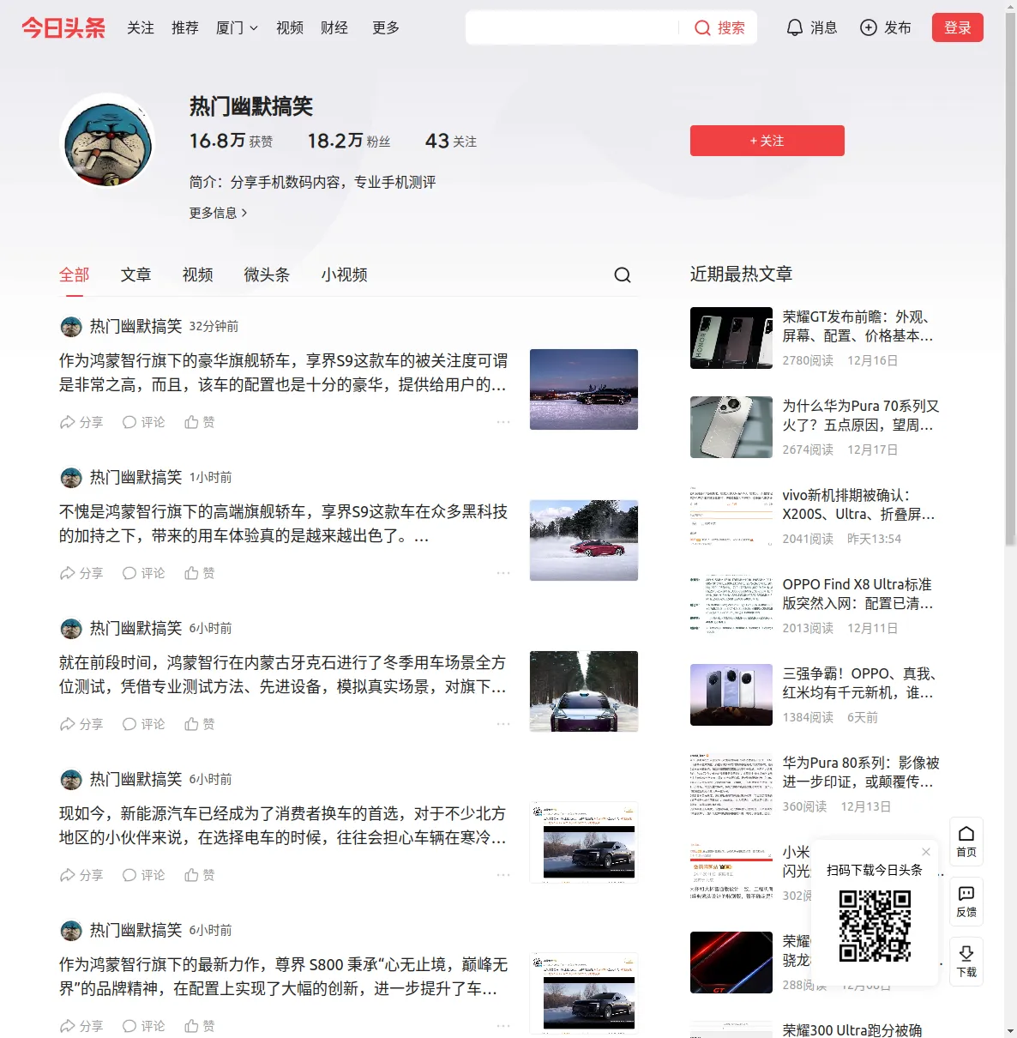Viewport: 1017px width, 1038px height.
Task: Open 视频 in the top navigation bar
Action: pos(290,27)
